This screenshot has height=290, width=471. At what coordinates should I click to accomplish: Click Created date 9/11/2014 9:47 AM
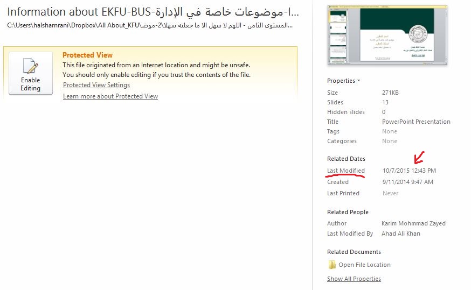click(x=407, y=182)
